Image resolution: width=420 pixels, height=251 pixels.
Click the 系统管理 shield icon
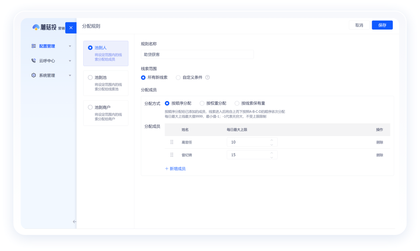(34, 75)
